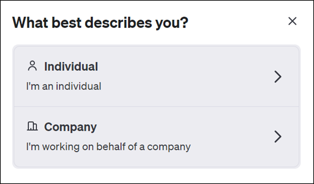Tap the right-pointing arrow next to Individual
314x184 pixels.
click(278, 76)
